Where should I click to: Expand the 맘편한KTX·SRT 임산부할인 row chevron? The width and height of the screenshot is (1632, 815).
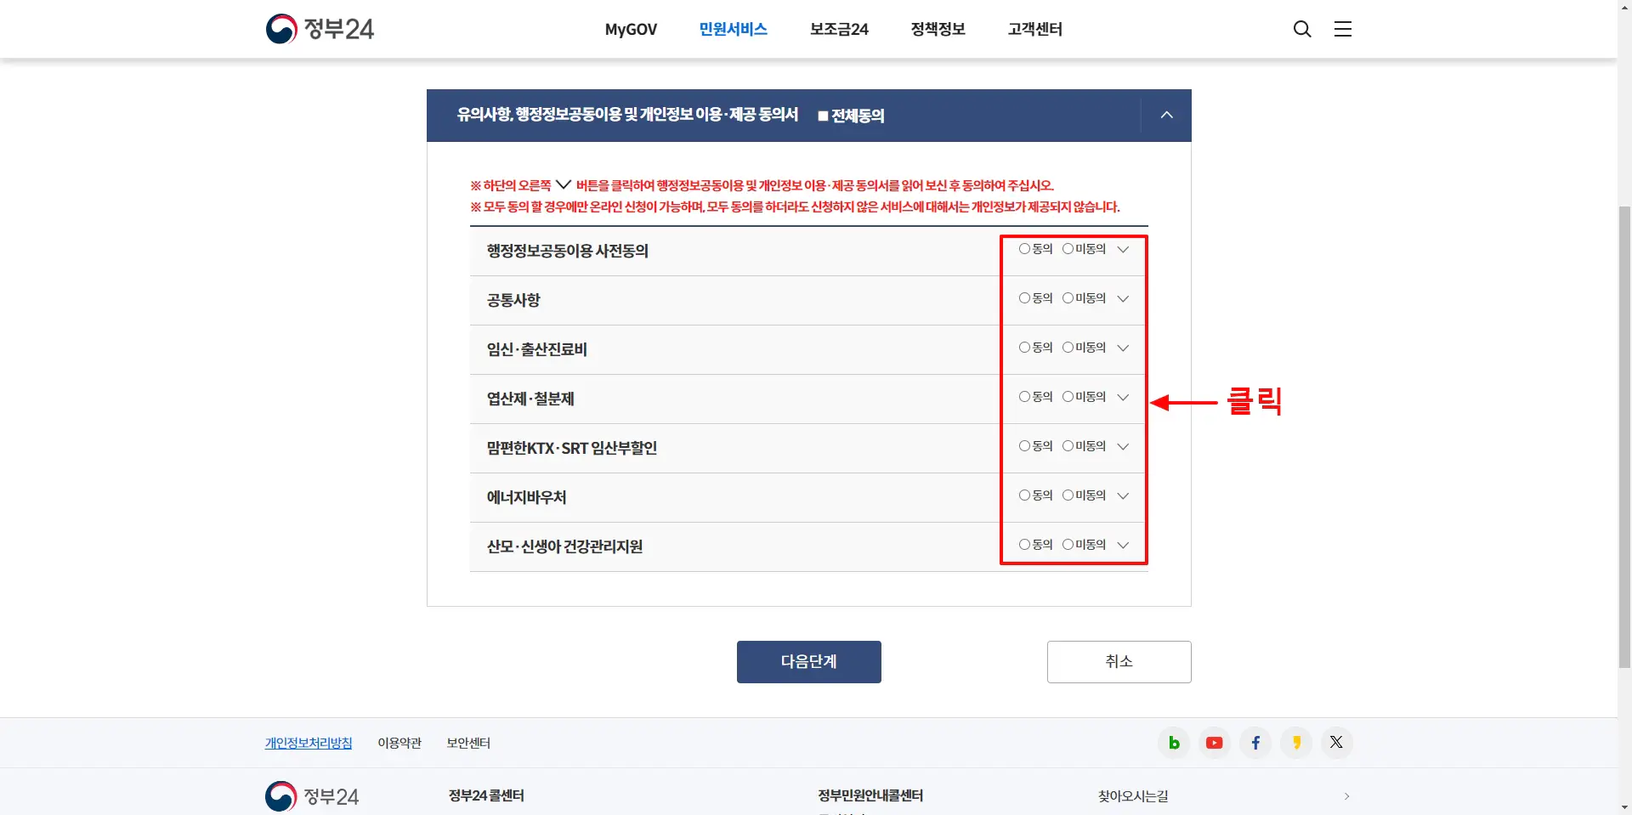click(1123, 447)
